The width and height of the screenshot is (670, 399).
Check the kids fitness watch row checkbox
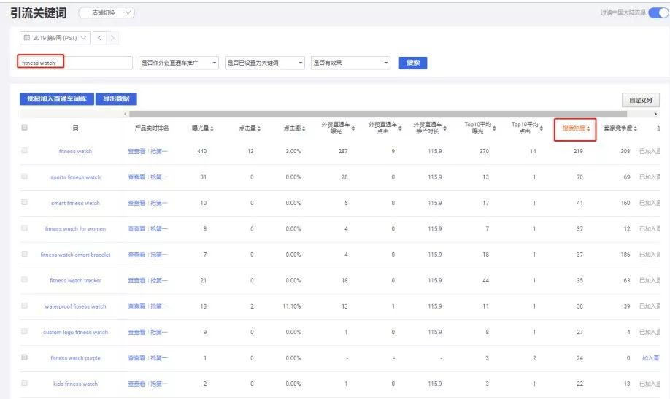pyautogui.click(x=24, y=383)
